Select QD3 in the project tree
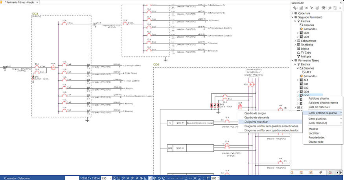Viewport: 344px width, 180px height. click(x=306, y=33)
